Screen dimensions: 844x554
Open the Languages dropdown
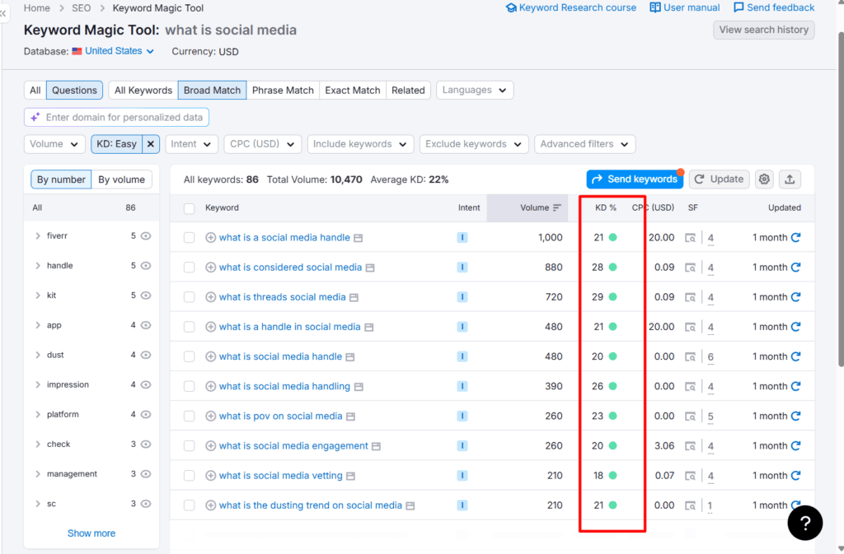475,91
